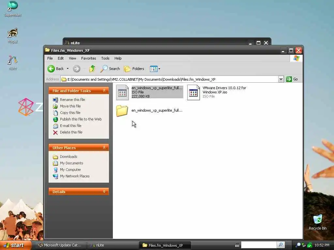Image resolution: width=334 pixels, height=250 pixels.
Task: Click the Start button
Action: [x=16, y=245]
